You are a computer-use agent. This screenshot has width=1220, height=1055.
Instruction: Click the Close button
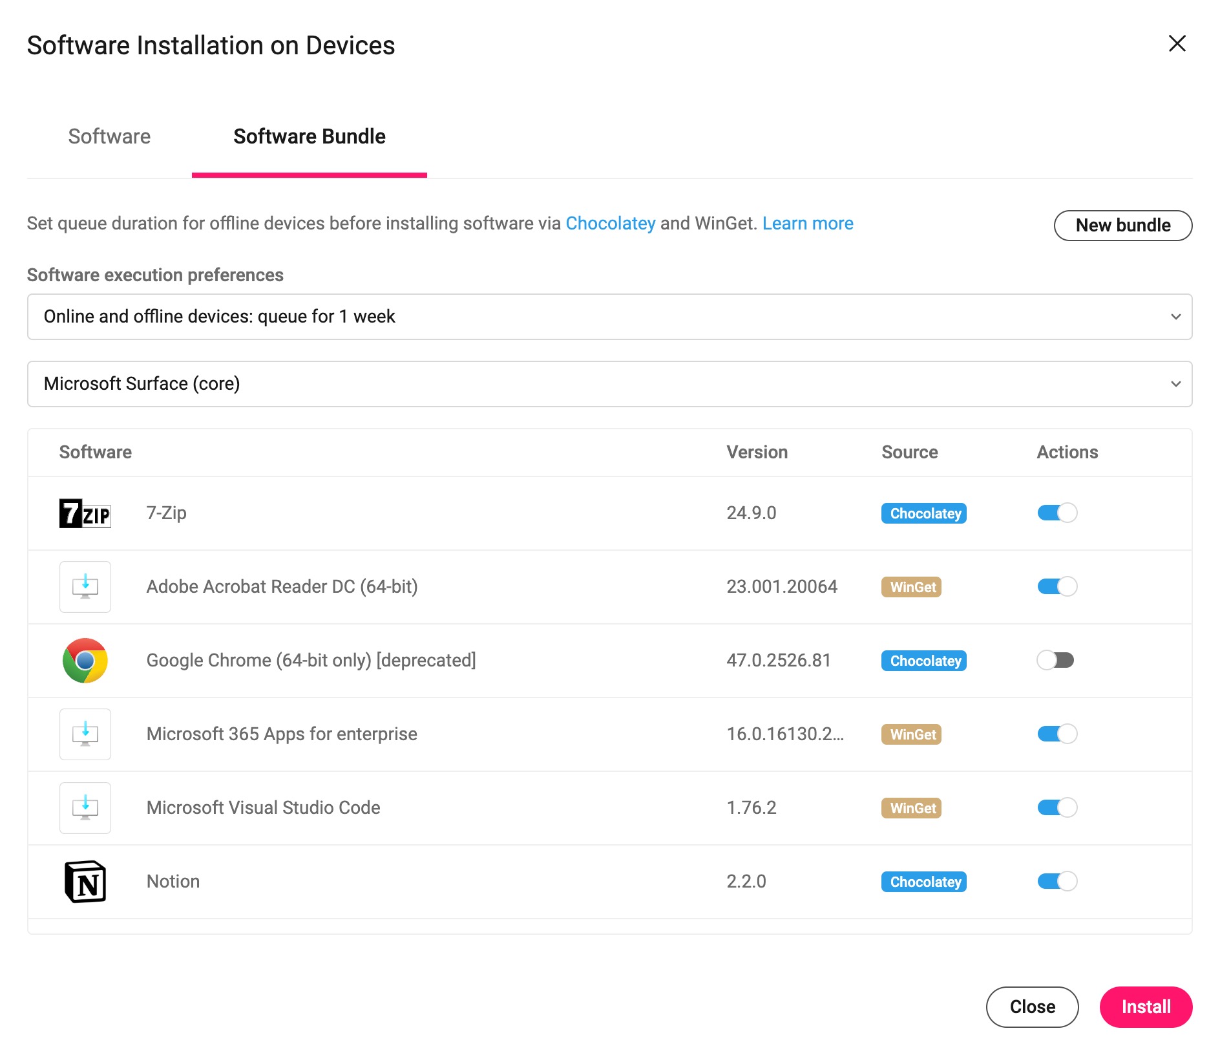tap(1032, 1007)
